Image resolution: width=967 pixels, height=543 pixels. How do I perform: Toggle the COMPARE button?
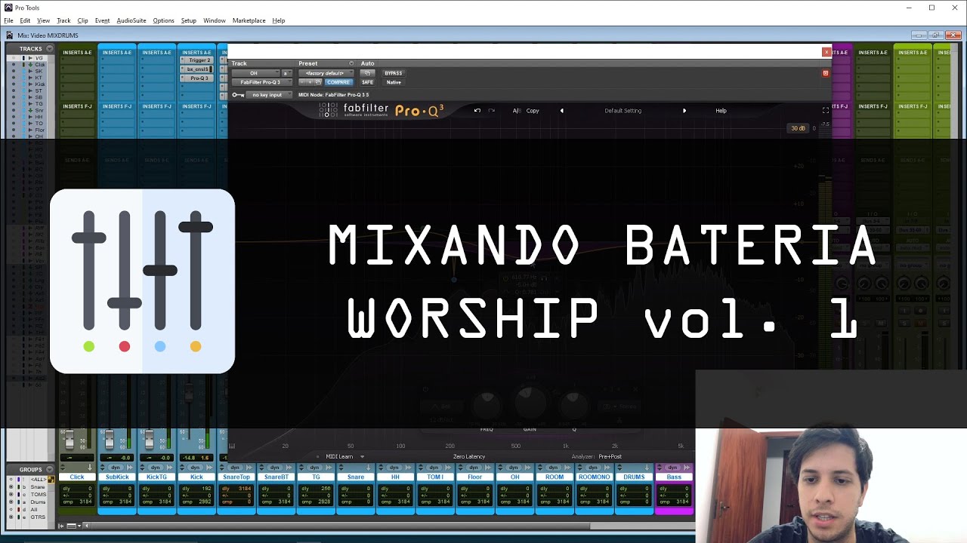click(x=338, y=82)
